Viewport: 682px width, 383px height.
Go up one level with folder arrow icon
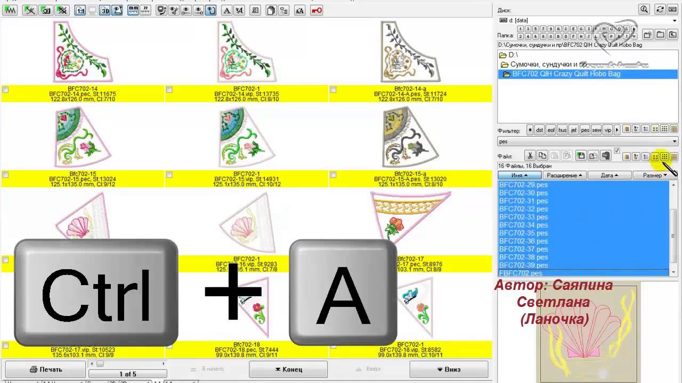[x=673, y=35]
